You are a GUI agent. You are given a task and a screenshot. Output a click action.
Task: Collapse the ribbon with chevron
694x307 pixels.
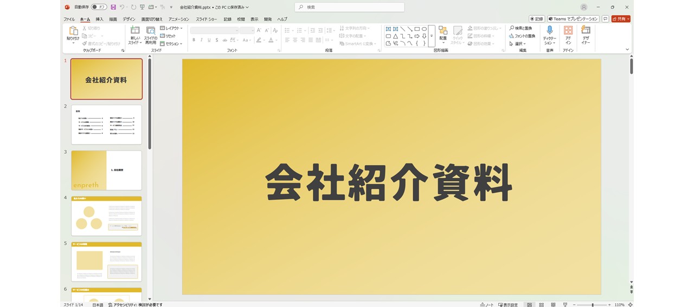627,50
